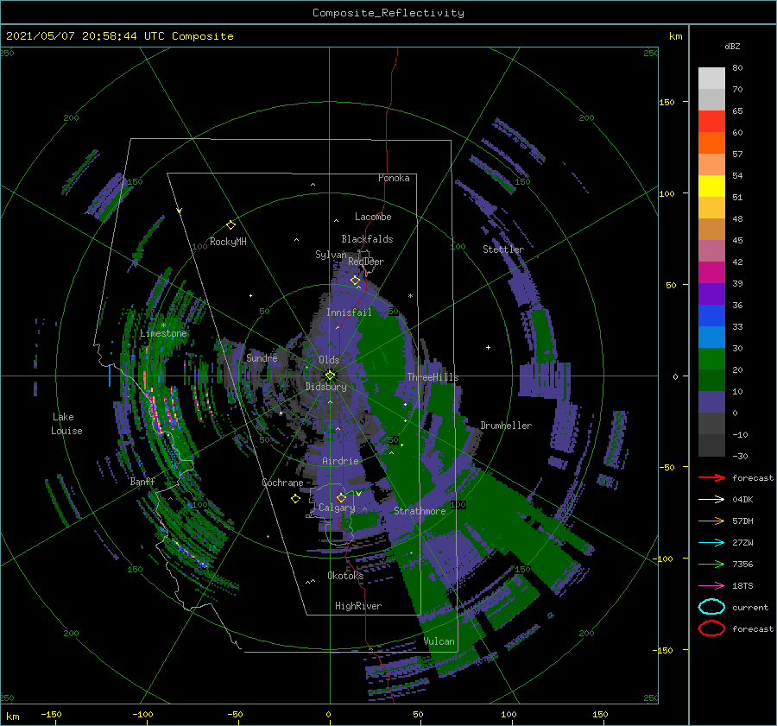Click the magenta 18TS arrow in legend
777x726 pixels.
[x=711, y=586]
